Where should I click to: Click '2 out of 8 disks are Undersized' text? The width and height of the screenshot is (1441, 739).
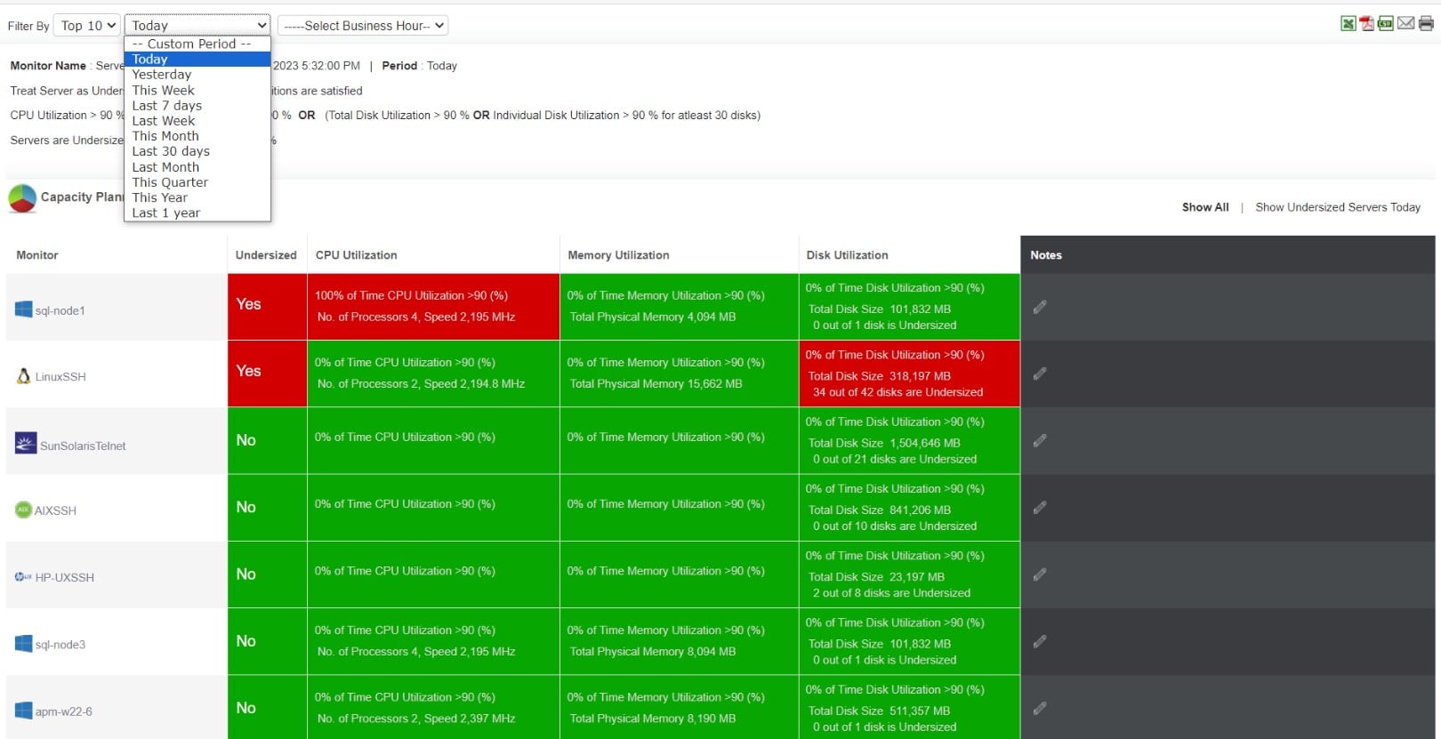click(x=891, y=593)
